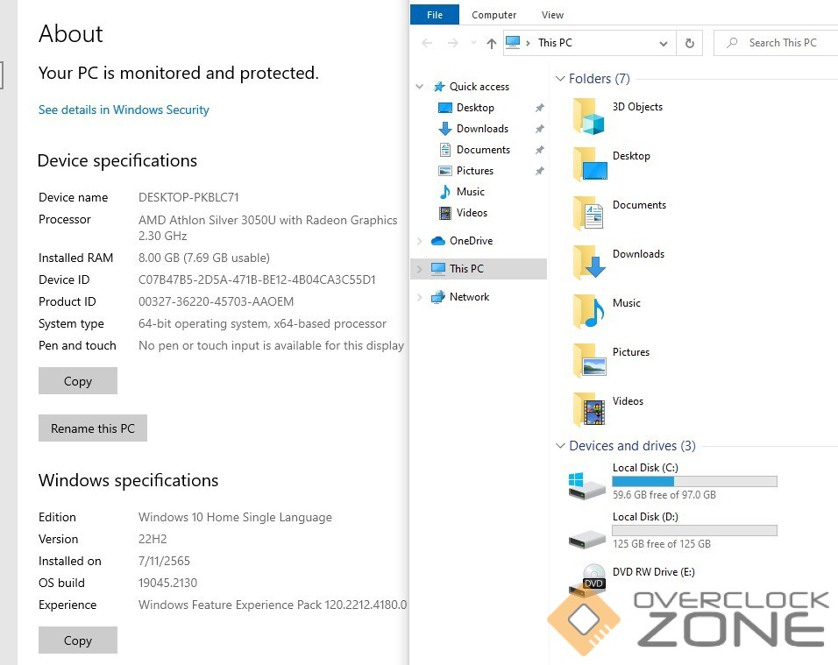Go up one level with the Up arrow
This screenshot has width=838, height=665.
pos(491,43)
